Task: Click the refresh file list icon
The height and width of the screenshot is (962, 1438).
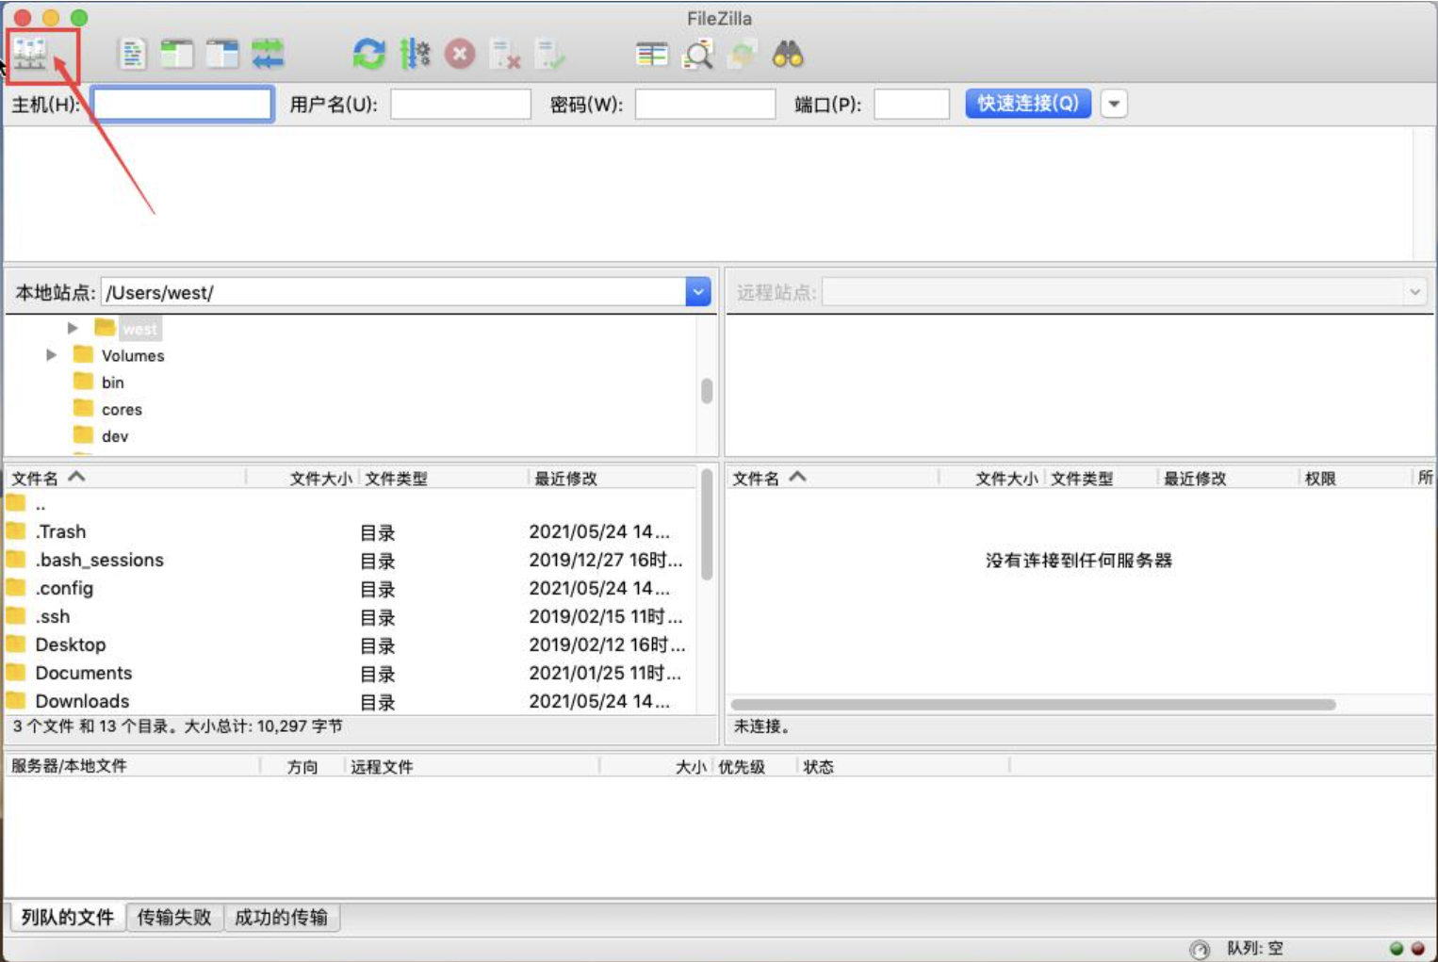Action: [368, 55]
